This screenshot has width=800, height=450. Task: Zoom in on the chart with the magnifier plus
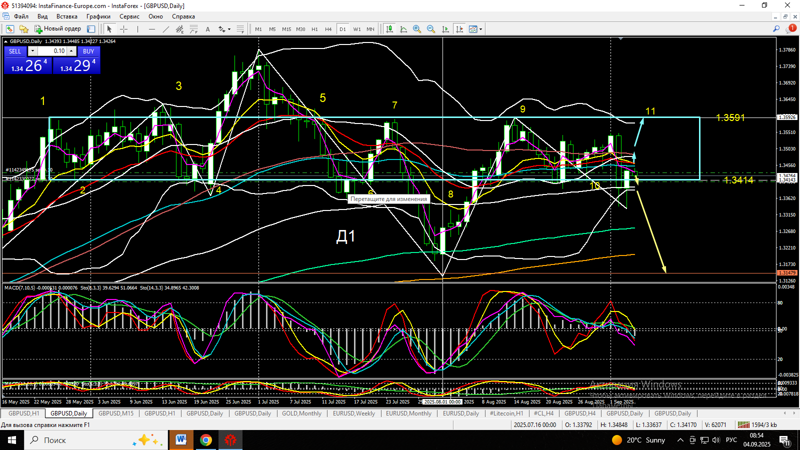point(417,29)
